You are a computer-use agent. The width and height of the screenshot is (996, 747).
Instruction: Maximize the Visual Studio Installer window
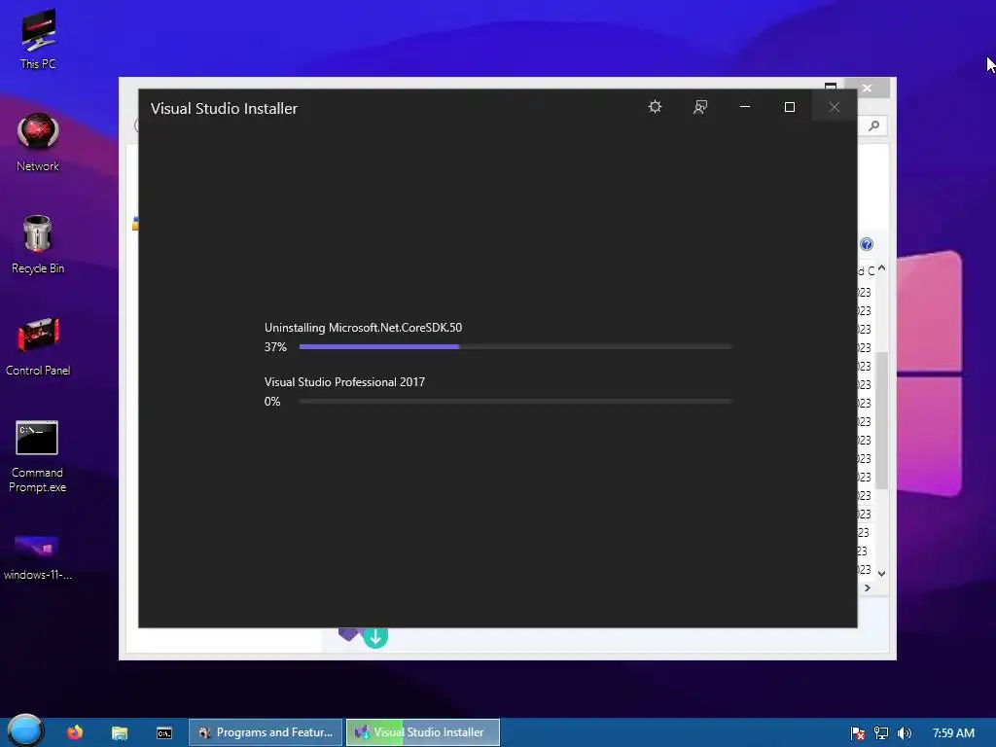click(790, 107)
